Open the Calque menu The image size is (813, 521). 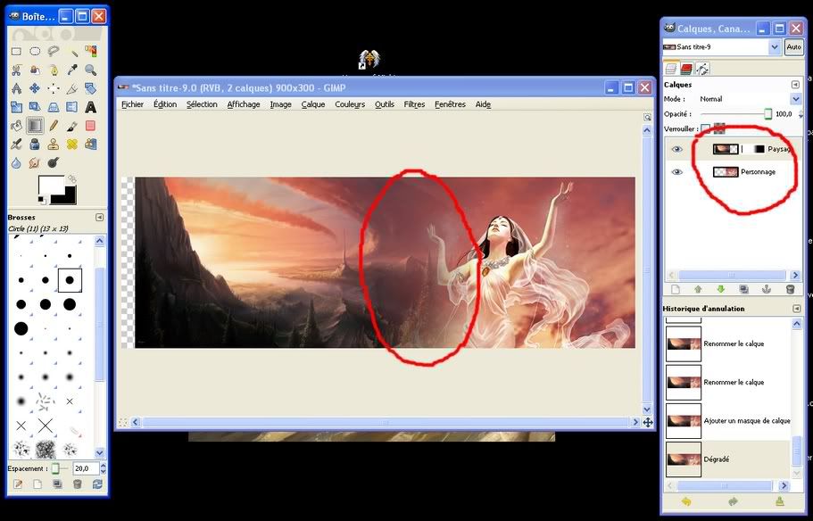(312, 104)
